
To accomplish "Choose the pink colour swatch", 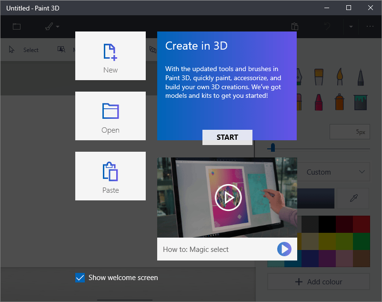I will pos(344,258).
